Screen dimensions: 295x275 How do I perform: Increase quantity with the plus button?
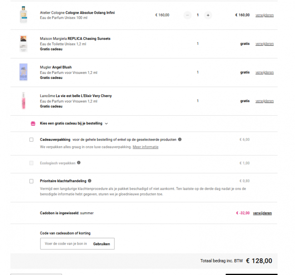click(208, 15)
